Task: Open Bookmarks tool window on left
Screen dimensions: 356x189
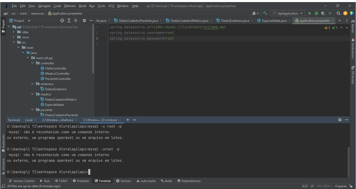Action: tap(3, 143)
